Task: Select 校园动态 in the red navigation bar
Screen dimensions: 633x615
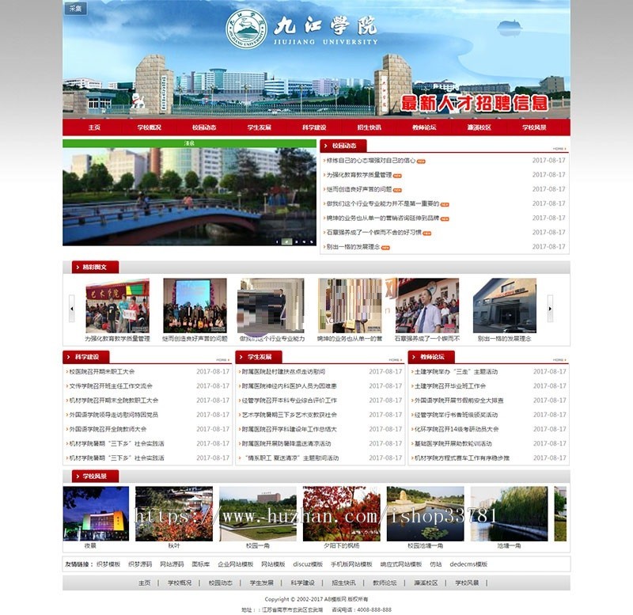Action: pos(204,127)
